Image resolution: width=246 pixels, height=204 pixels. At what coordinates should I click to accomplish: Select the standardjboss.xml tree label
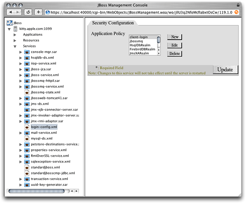[45, 167]
